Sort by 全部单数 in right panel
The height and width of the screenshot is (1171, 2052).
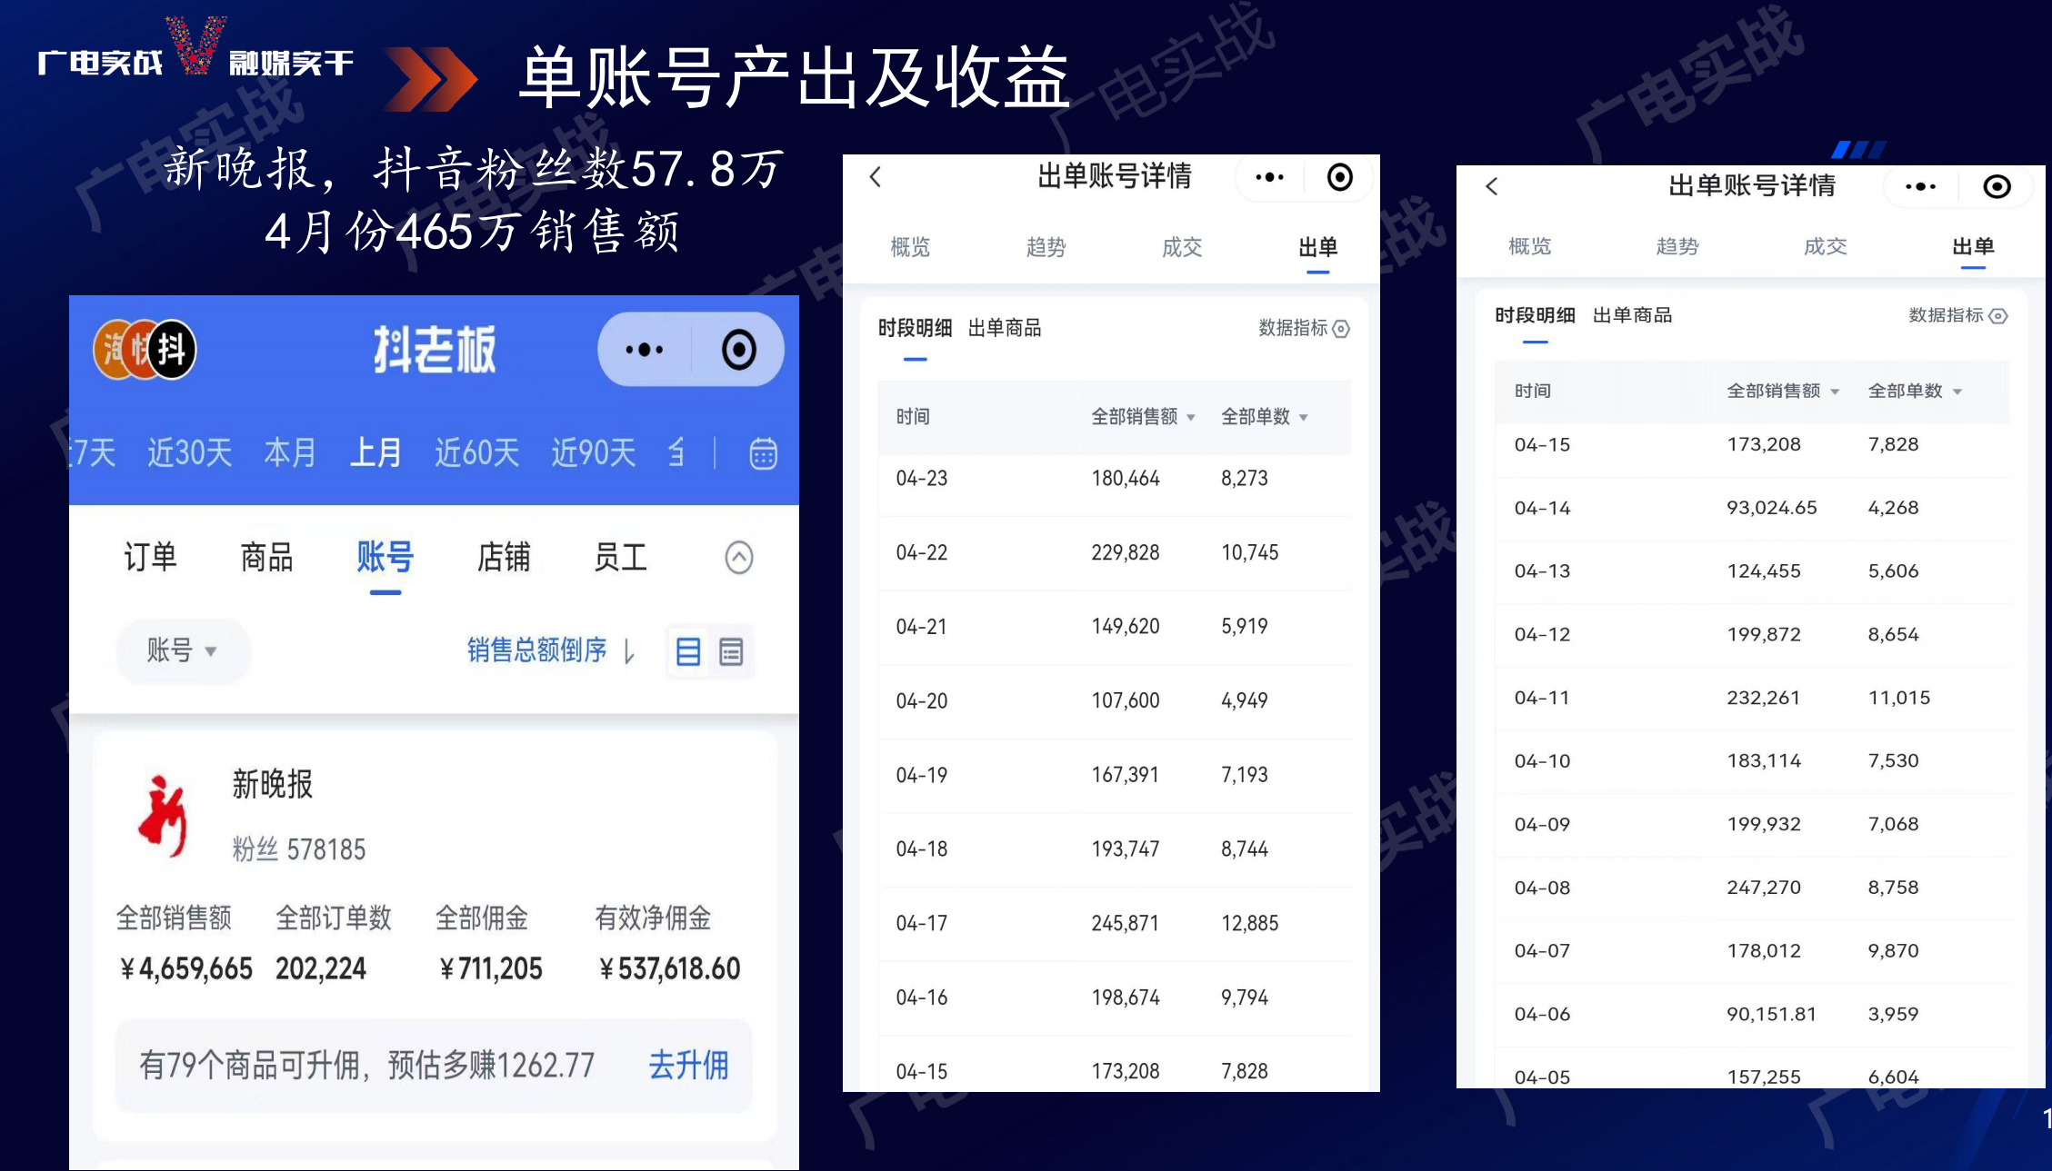pyautogui.click(x=1915, y=392)
